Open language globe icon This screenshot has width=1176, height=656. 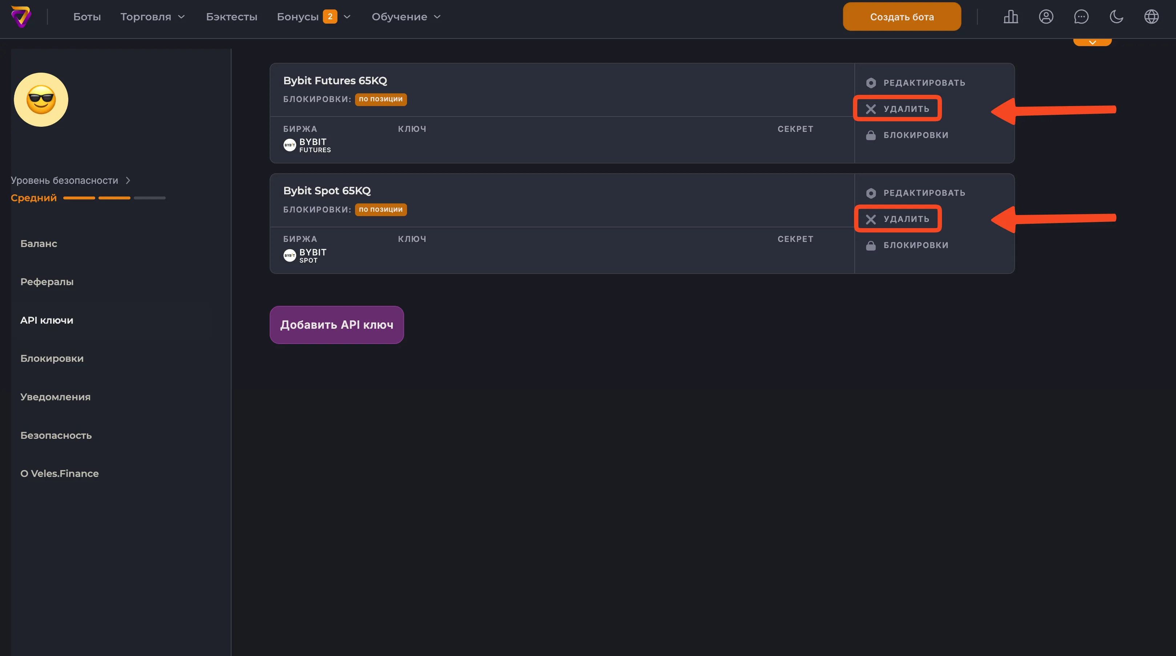pyautogui.click(x=1151, y=17)
